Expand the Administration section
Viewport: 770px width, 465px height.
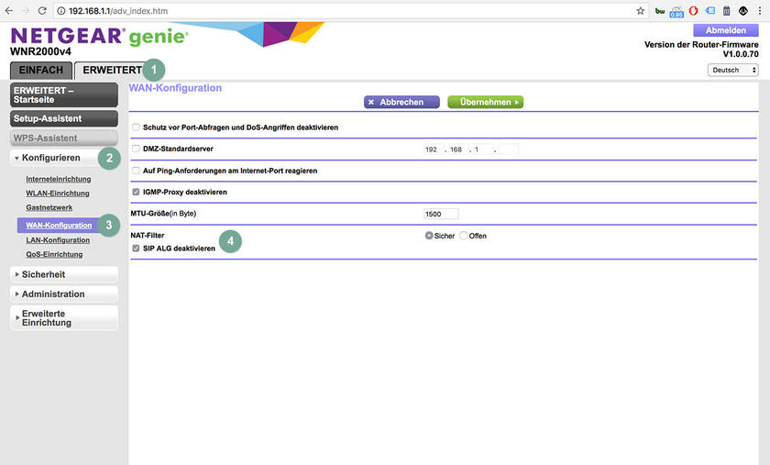[x=64, y=293]
